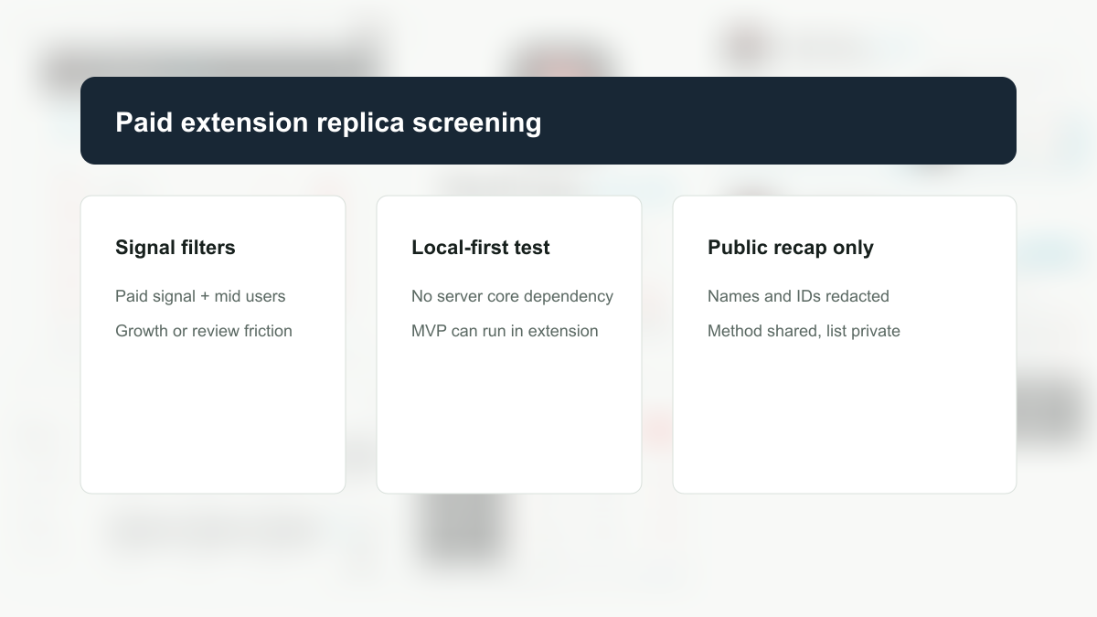
Task: Click the 'Local-first test' card heading
Action: tap(481, 248)
